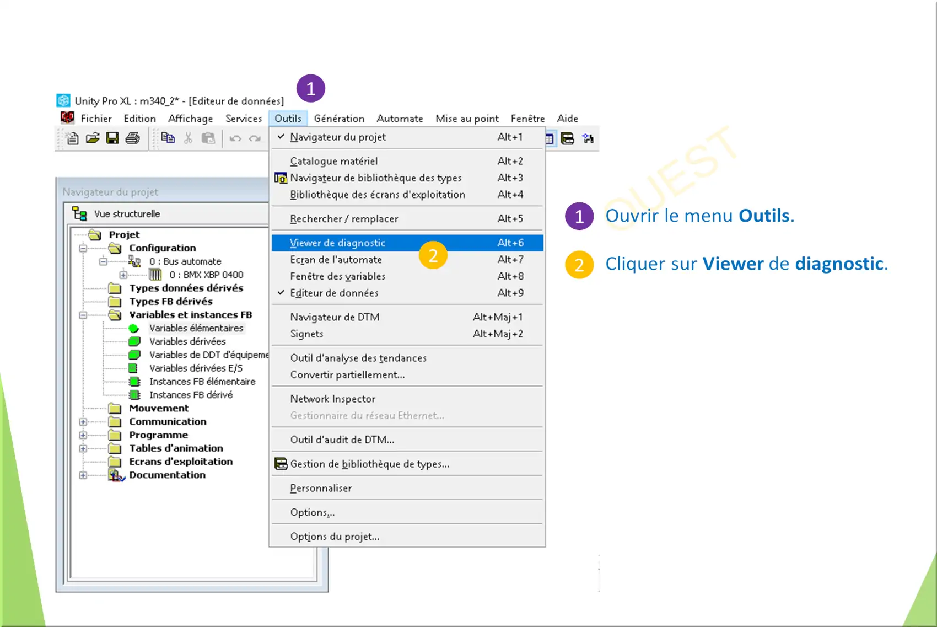Click the Paste toolbar icon
Viewport: 937px width, 627px height.
208,138
